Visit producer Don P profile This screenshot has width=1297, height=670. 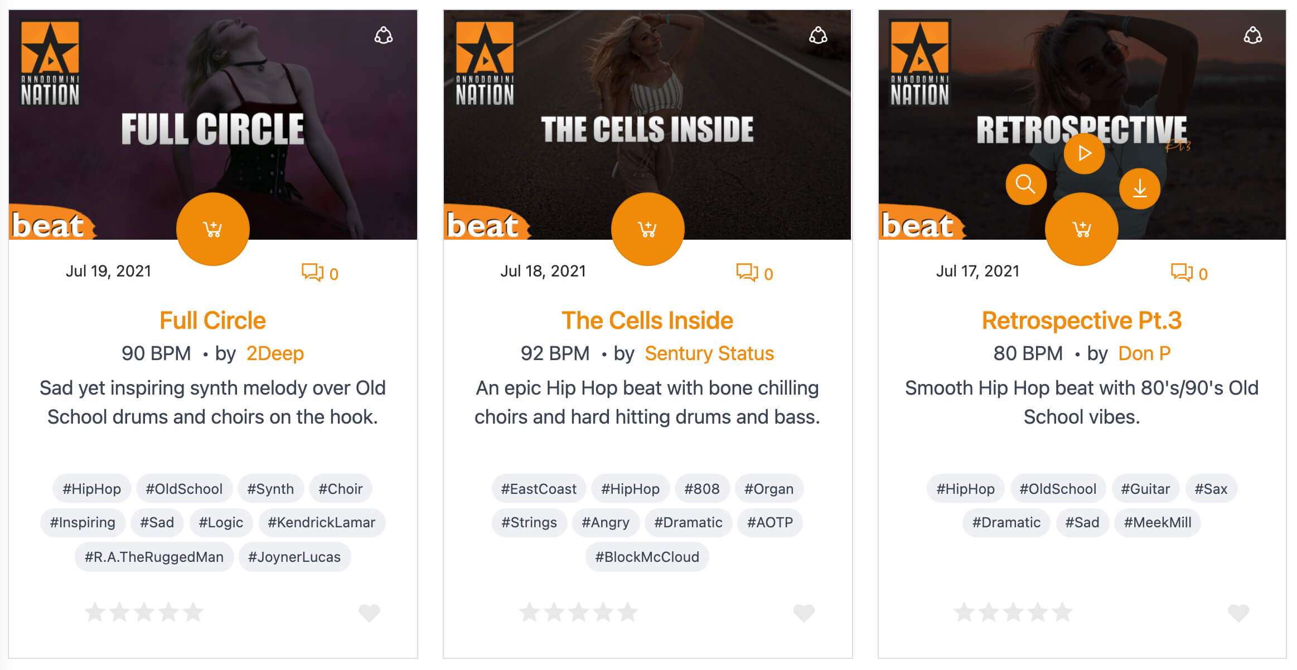coord(1144,353)
